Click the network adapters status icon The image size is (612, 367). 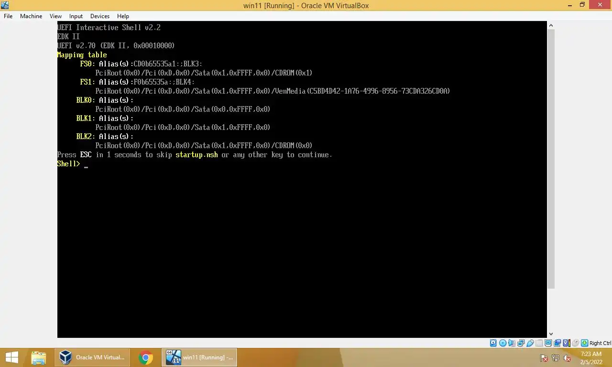(521, 343)
